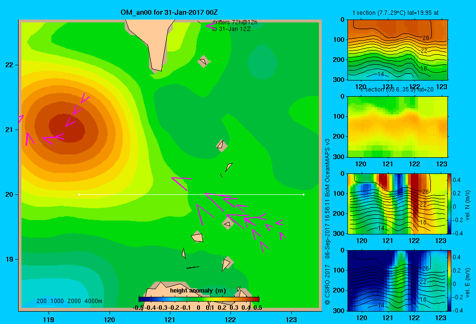Click the 18 contour label in temperature section
Screen dimensions: 476x324
tap(424, 69)
